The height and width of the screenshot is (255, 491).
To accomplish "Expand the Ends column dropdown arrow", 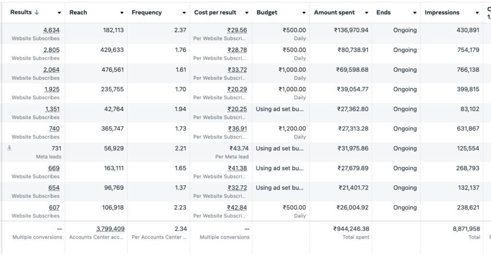I will pos(415,13).
